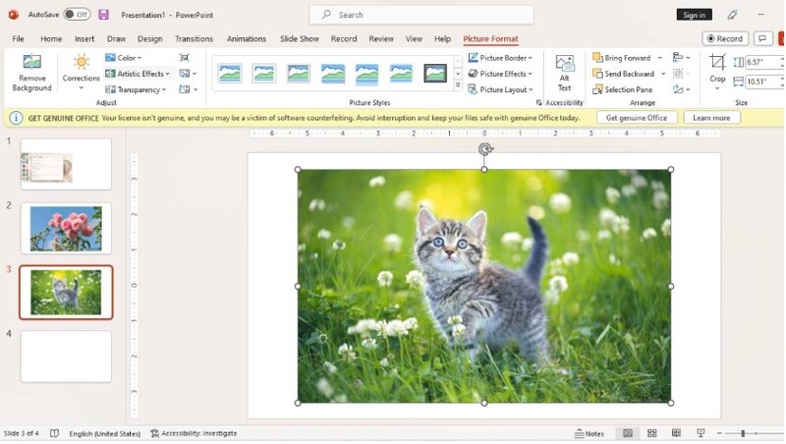Open the Picture Layout dropdown
This screenshot has width=786, height=444.
tap(500, 89)
